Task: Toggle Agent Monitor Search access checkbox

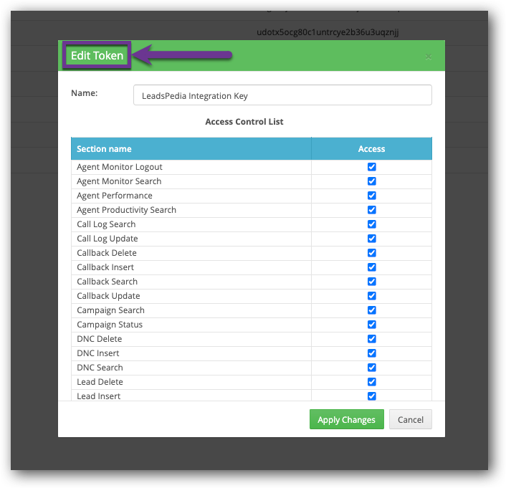Action: (x=371, y=181)
